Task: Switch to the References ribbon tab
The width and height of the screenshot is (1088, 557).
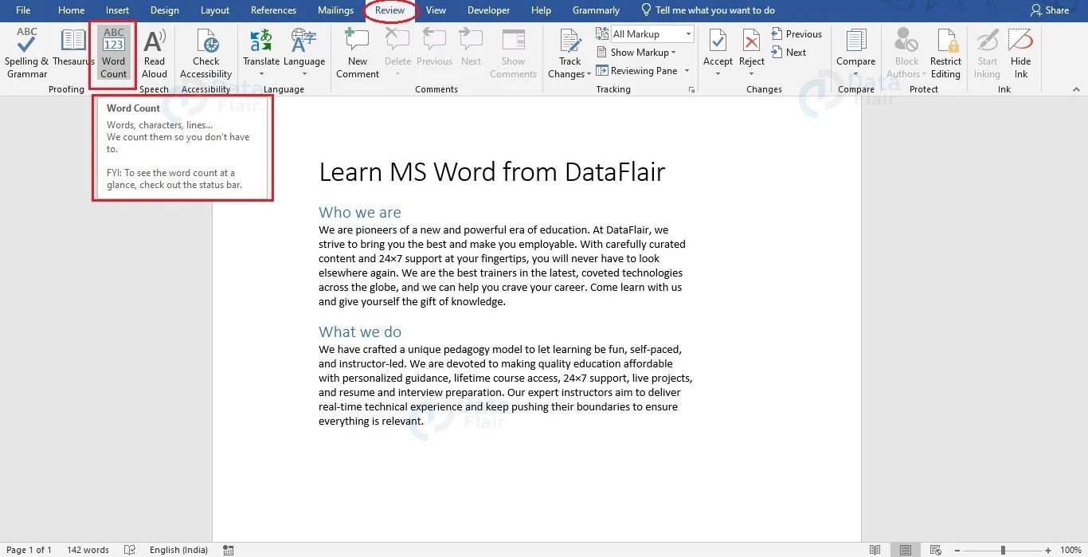Action: pos(273,10)
